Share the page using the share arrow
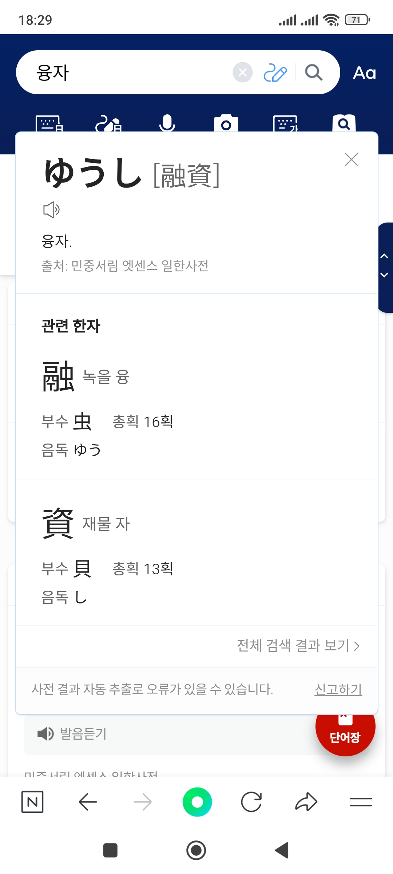 click(x=306, y=802)
